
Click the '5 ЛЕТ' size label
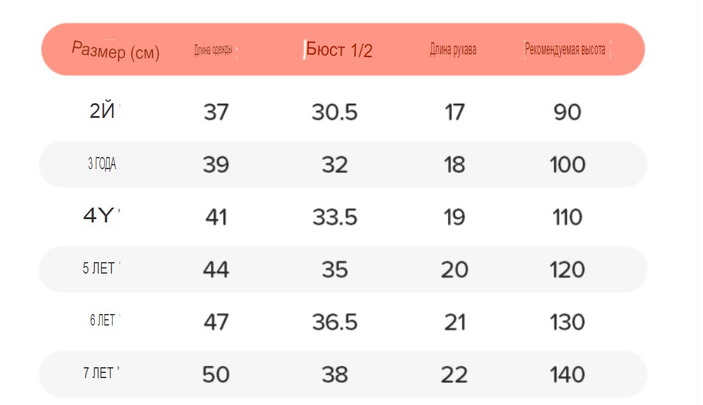[99, 269]
